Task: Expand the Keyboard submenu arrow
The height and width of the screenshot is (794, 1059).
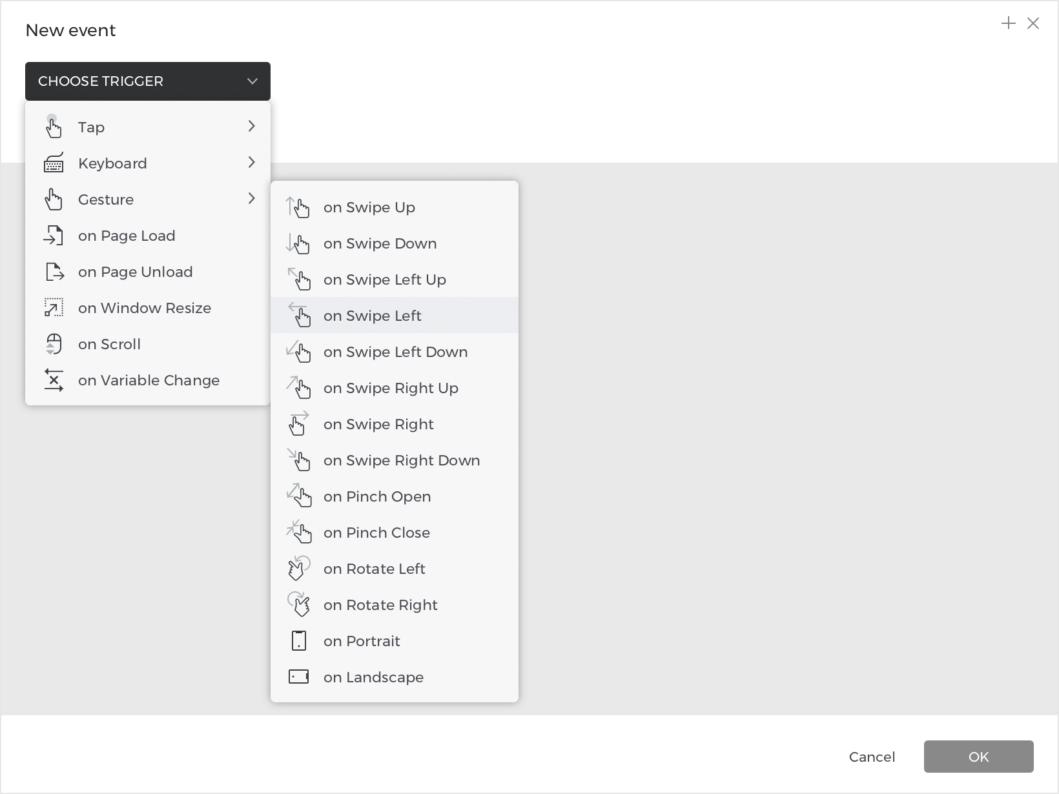Action: point(252,163)
